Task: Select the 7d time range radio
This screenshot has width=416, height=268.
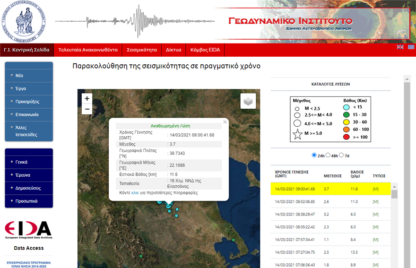Action: [x=342, y=155]
